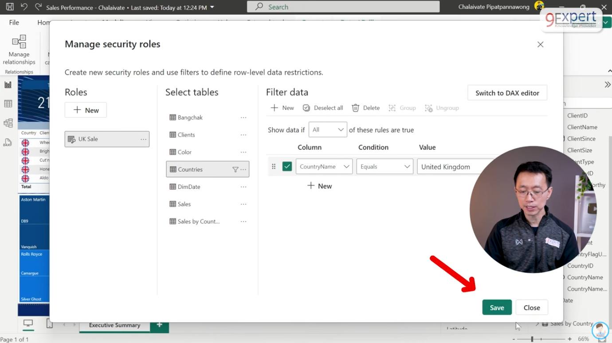Open more options for the UK Sale role

click(143, 139)
